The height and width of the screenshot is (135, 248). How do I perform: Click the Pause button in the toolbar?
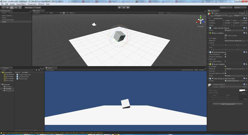pos(124,7)
